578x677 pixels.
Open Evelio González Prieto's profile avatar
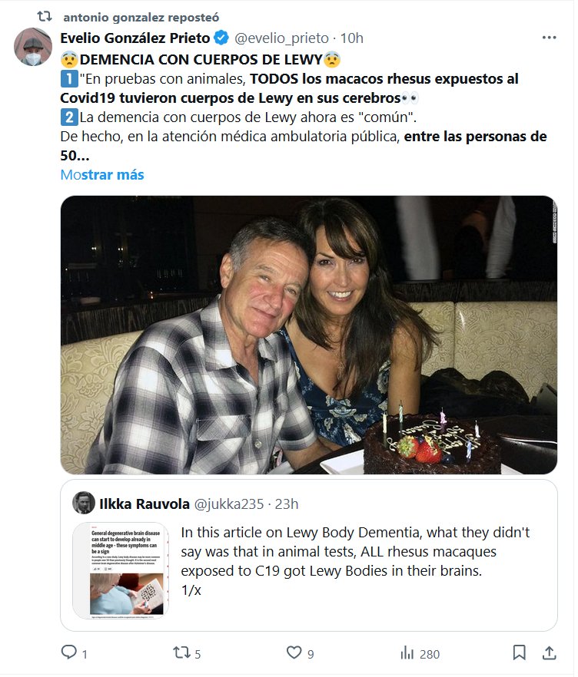click(32, 47)
